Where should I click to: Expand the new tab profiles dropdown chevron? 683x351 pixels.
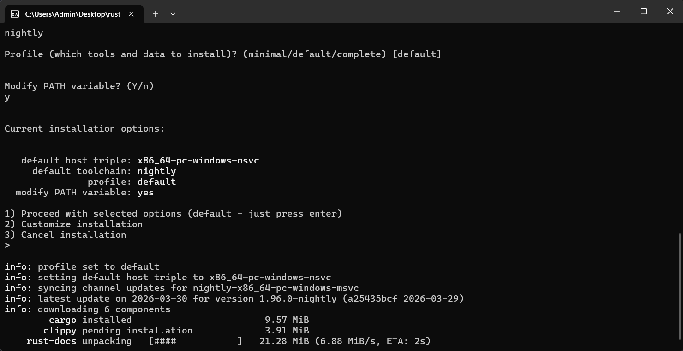pos(173,14)
